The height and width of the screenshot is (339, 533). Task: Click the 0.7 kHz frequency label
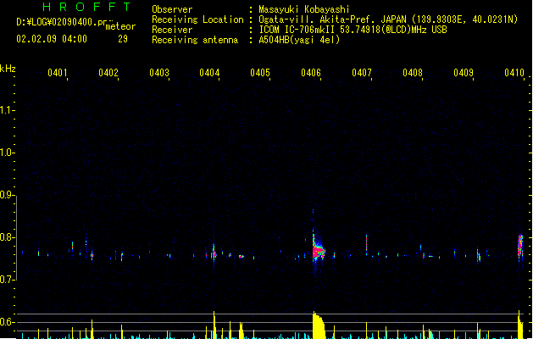[7, 280]
